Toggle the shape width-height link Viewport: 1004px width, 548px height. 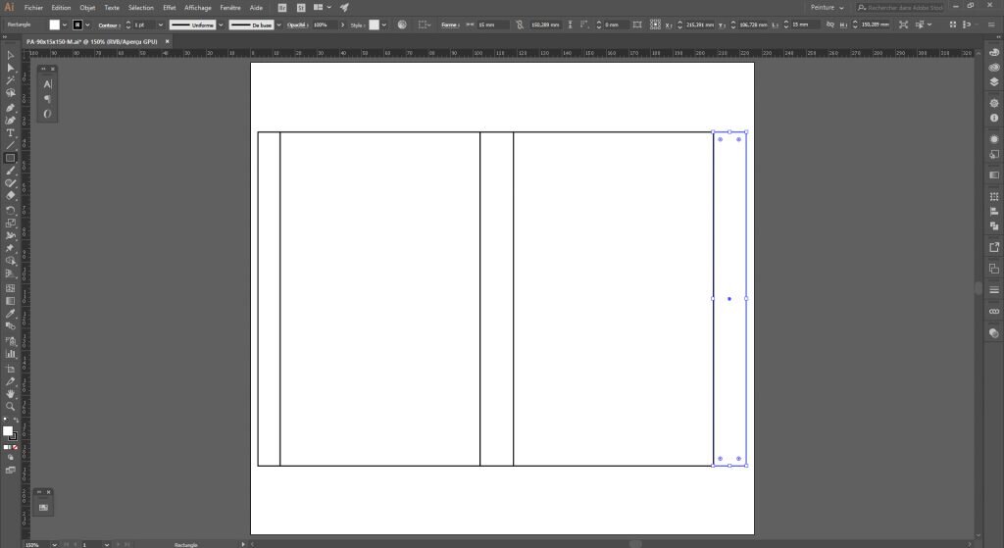pos(521,24)
